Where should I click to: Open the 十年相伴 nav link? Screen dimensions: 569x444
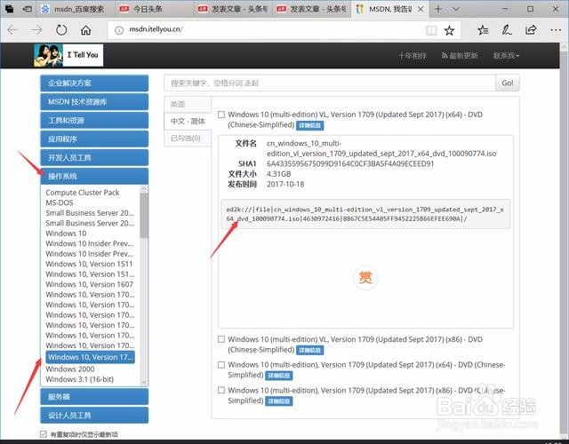pos(413,56)
